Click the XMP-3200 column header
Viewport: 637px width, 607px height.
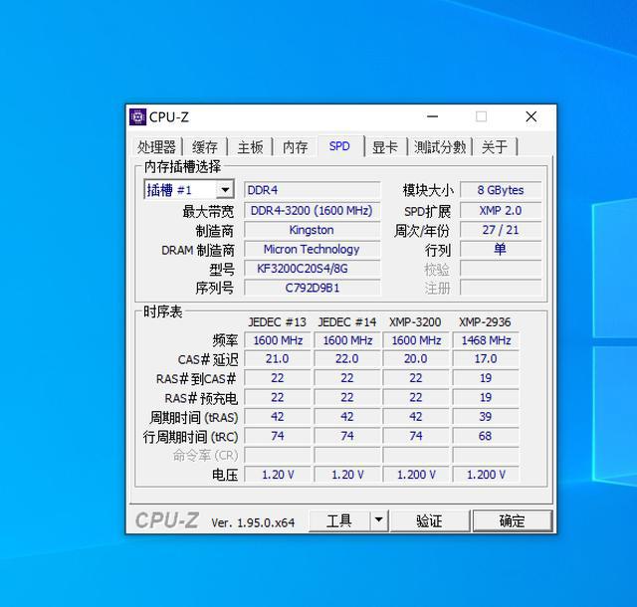tap(415, 322)
